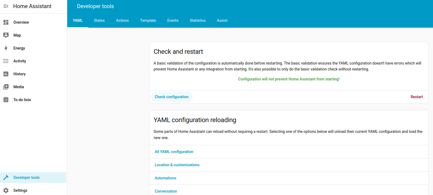Open the Actions tab
The image size is (433, 195).
click(122, 20)
